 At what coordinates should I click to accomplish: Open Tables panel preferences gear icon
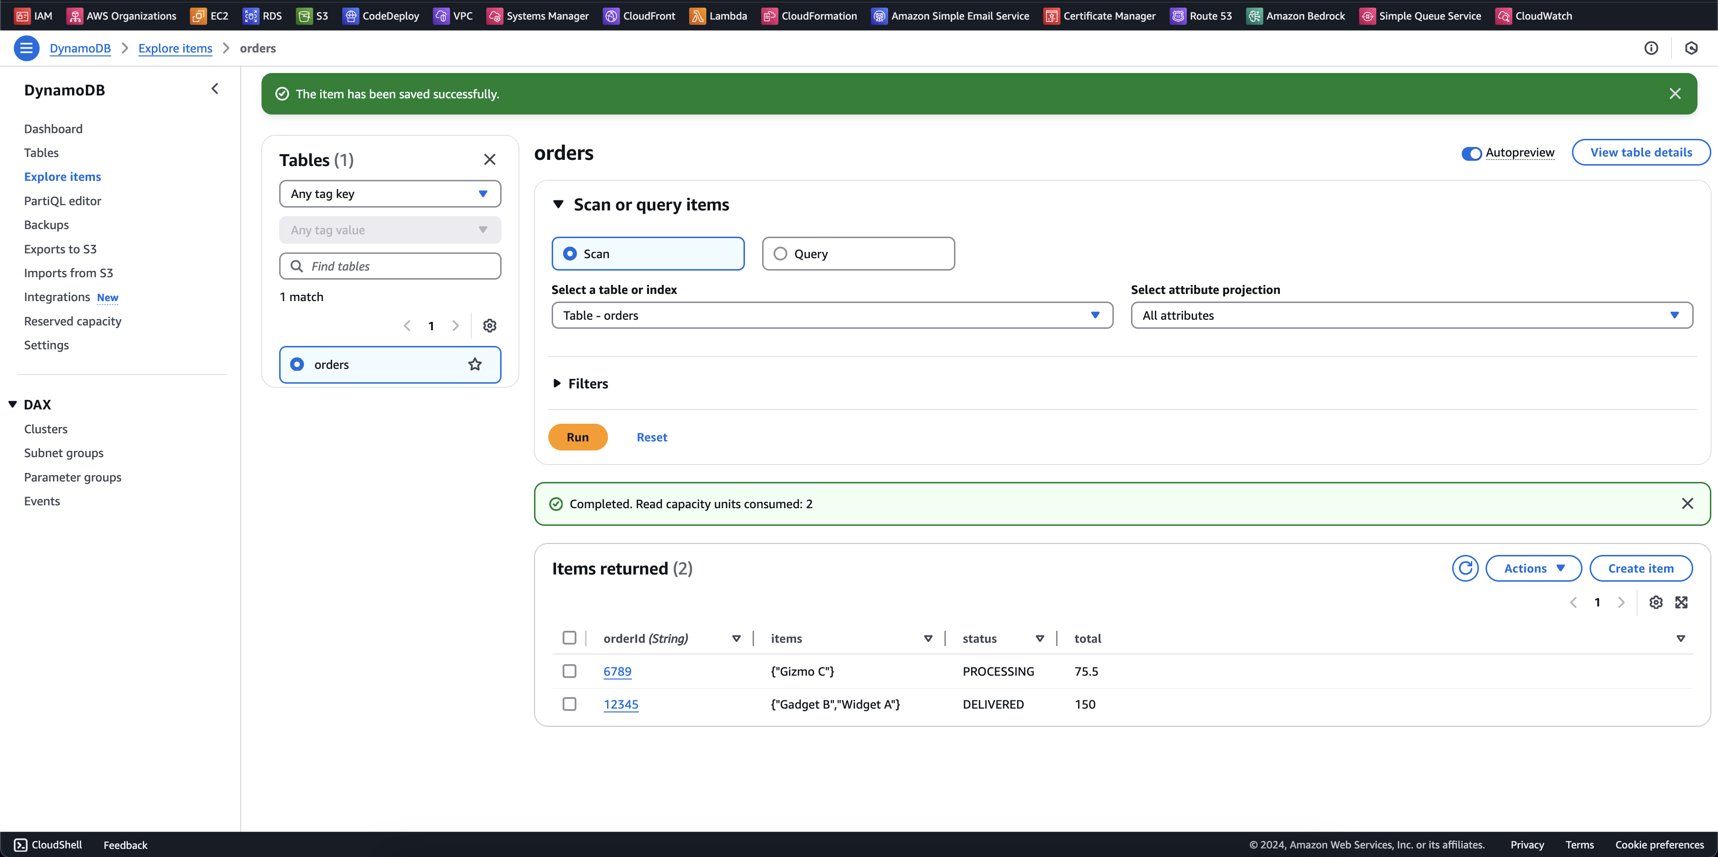(490, 325)
